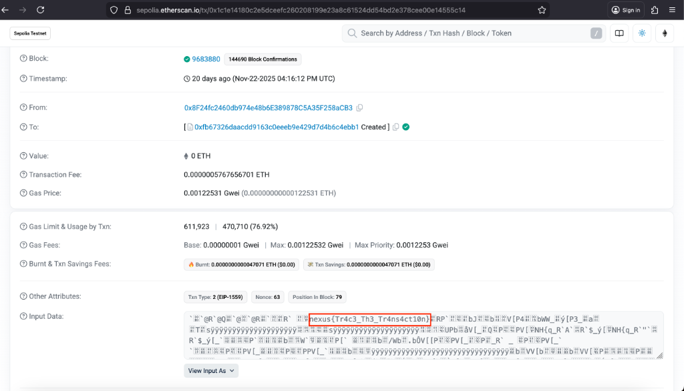Click the Sign in button
The height and width of the screenshot is (391, 684).
point(625,10)
